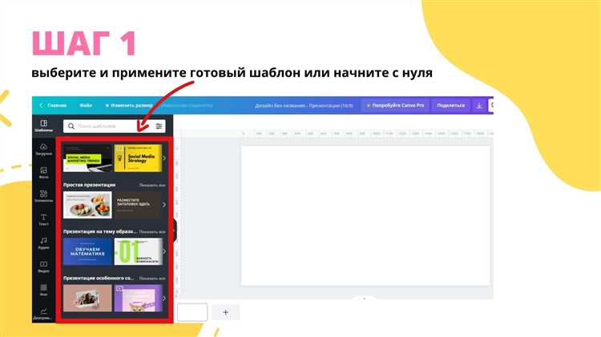601x337 pixels.
Task: Show more education presentation templates via arrow
Action: point(164,251)
